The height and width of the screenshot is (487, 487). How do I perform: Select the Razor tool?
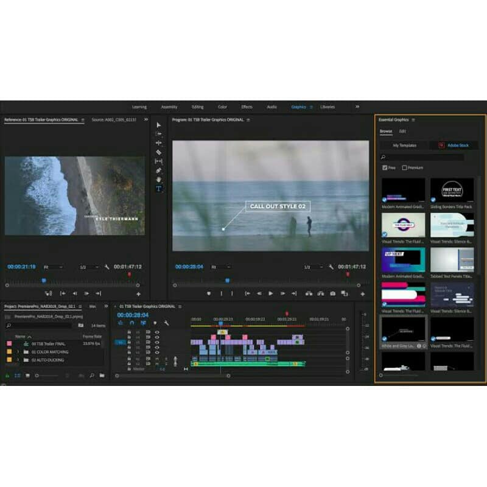[x=159, y=152]
